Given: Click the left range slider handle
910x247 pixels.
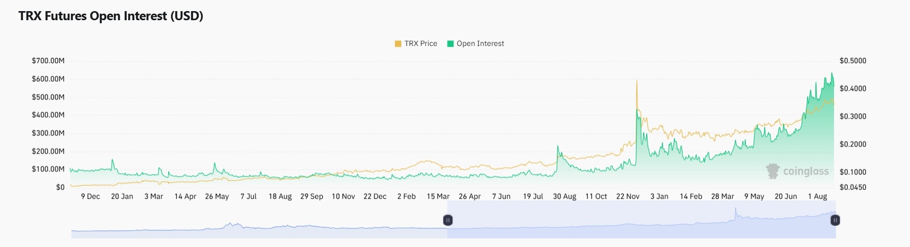Looking at the screenshot, I should tap(448, 220).
